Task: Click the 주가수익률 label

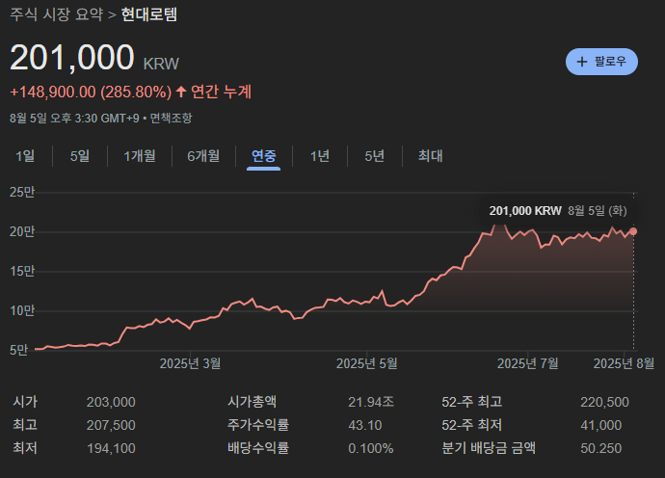Action: [258, 425]
